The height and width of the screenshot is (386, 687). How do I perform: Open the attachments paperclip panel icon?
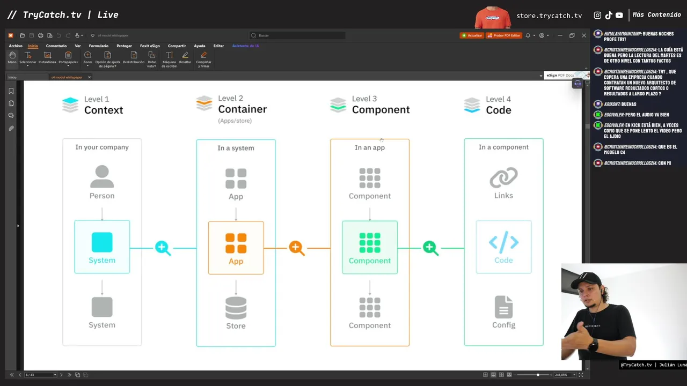coord(11,129)
